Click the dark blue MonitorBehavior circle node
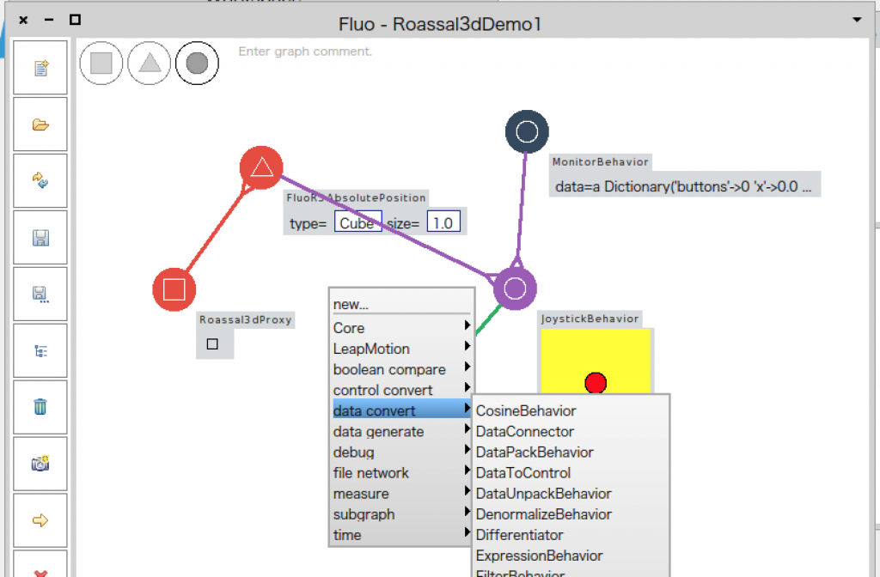Screen dimensions: 880x577 527,131
